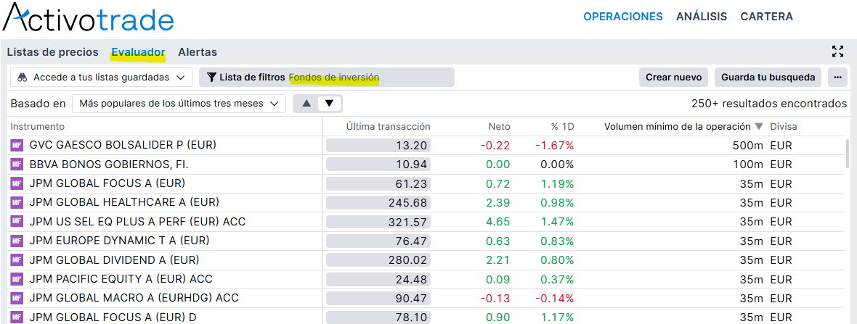The image size is (857, 324).
Task: Open the CARTERA menu
Action: pyautogui.click(x=767, y=17)
